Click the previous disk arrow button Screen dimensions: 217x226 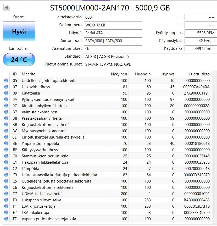click(x=7, y=7)
